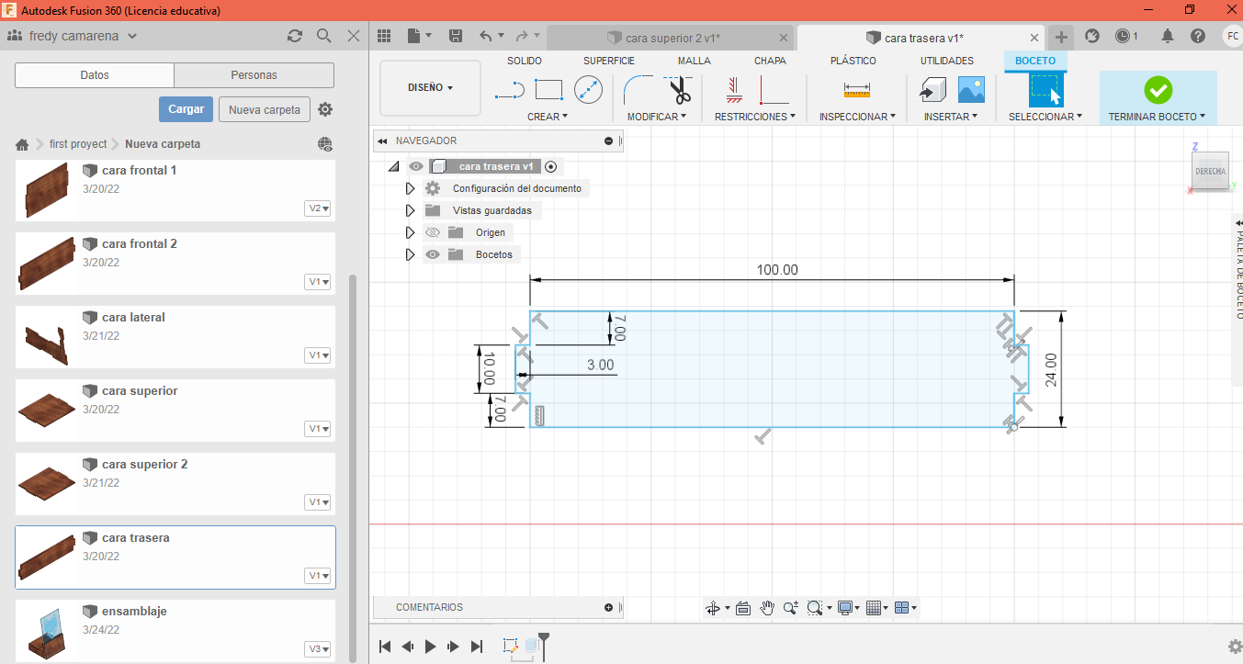1243x664 pixels.
Task: Select the Trim scissors tool
Action: (x=680, y=90)
